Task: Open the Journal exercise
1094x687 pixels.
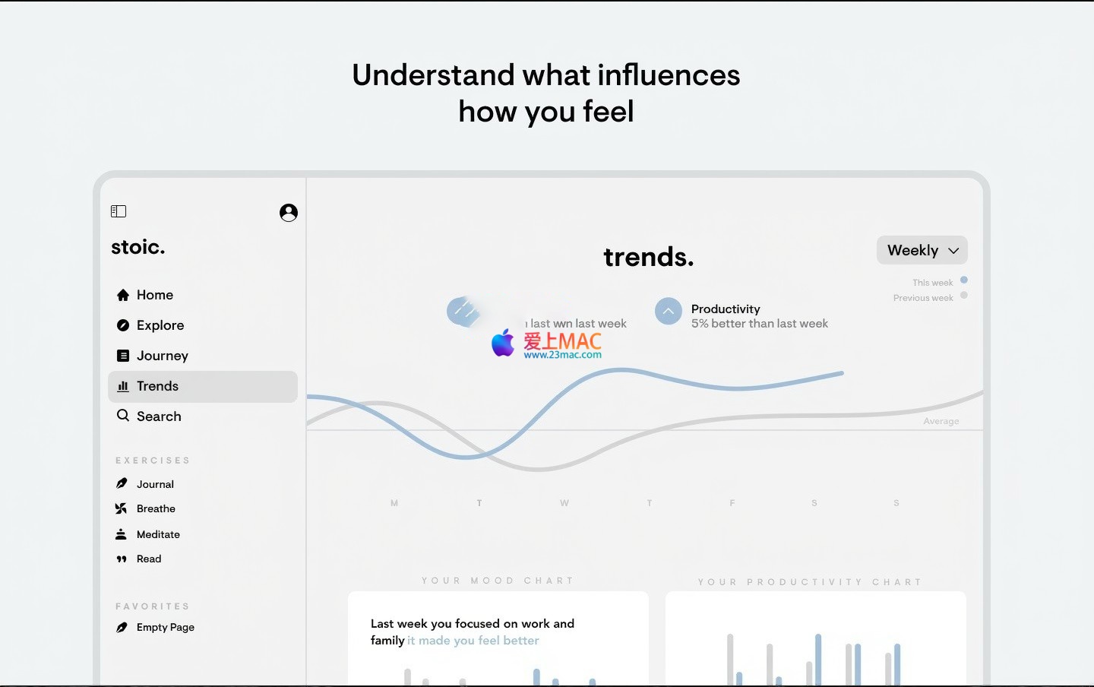Action: pyautogui.click(x=155, y=484)
